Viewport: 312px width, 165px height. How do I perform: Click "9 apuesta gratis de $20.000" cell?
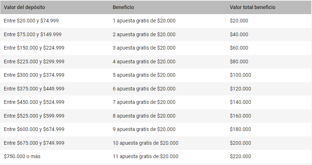144,129
